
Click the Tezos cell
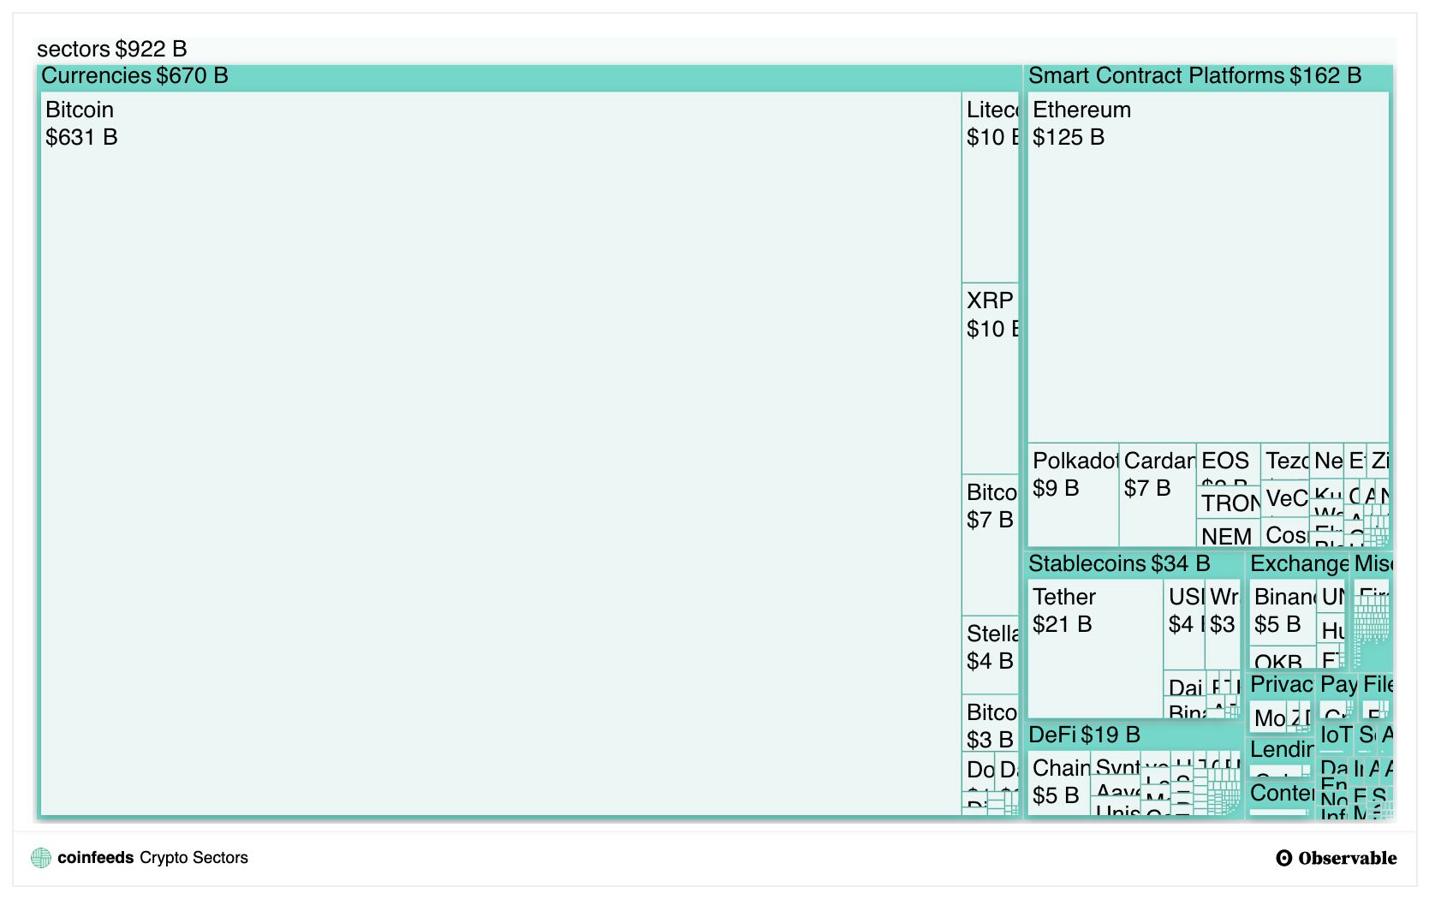(x=1285, y=461)
